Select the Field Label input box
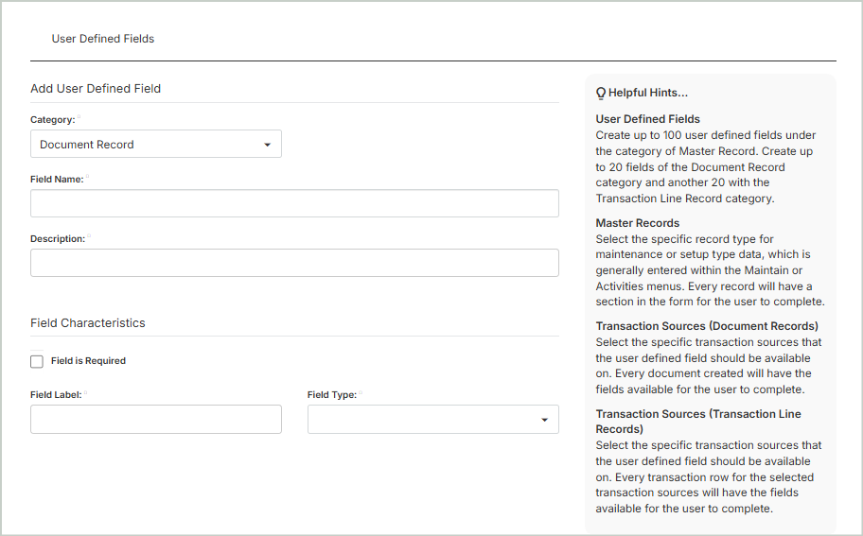The image size is (863, 536). (156, 420)
